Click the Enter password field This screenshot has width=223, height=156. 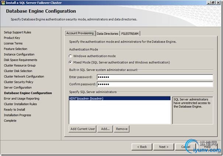[155, 77]
